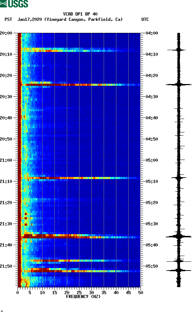Click the "35" frequency axis label
The height and width of the screenshot is (315, 194).
(104, 293)
